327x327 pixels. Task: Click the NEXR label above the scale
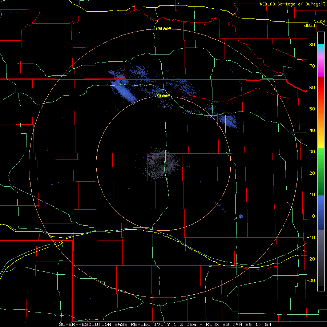point(319,22)
